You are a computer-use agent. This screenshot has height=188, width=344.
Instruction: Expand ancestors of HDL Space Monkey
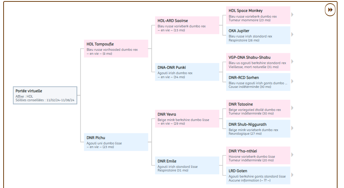click(x=292, y=15)
